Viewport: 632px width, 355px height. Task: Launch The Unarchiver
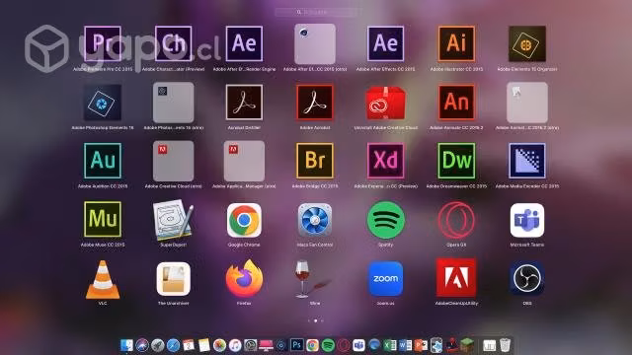point(174,279)
